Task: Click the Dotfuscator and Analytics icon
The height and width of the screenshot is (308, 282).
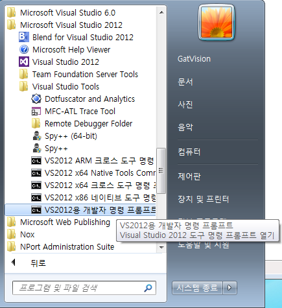Action: tap(36, 99)
